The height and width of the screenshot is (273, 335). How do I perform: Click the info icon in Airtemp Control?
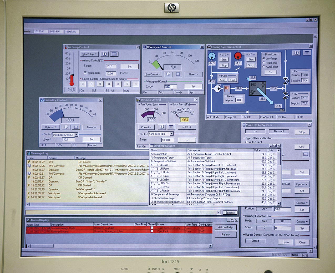pos(104,54)
